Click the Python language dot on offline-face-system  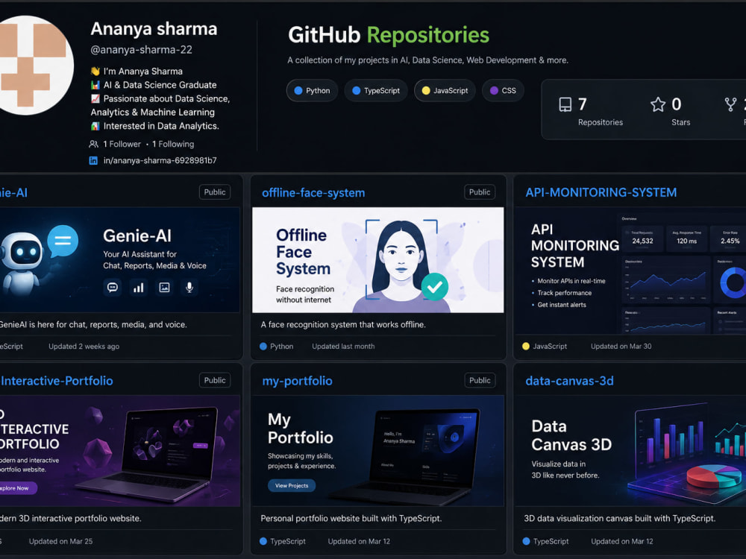point(263,347)
